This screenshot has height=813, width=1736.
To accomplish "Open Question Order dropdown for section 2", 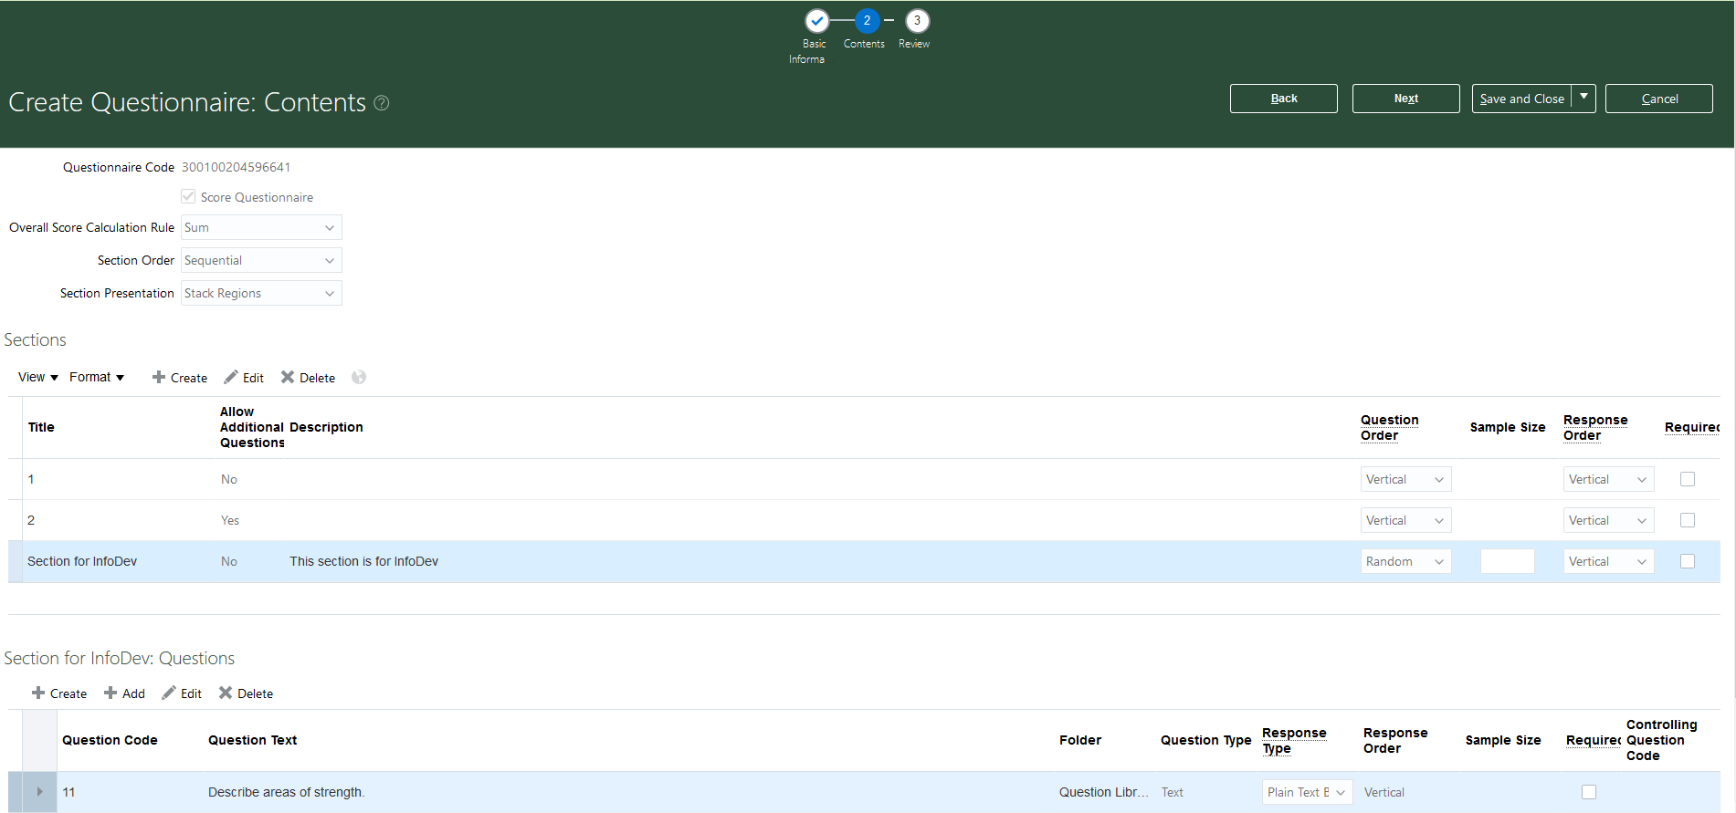I will point(1405,520).
